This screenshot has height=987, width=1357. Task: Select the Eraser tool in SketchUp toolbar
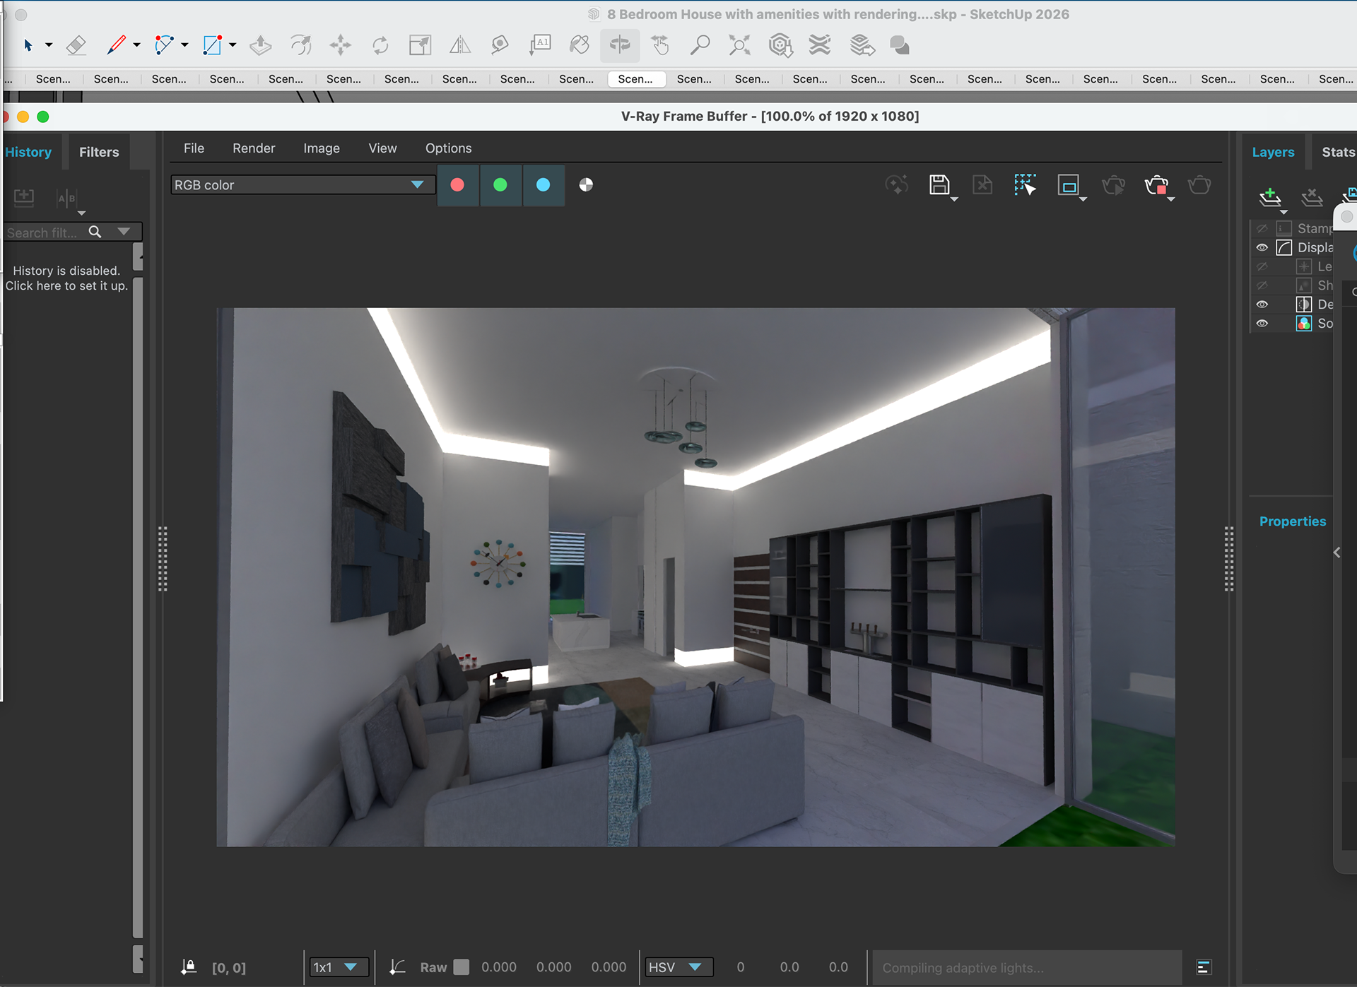[x=76, y=45]
